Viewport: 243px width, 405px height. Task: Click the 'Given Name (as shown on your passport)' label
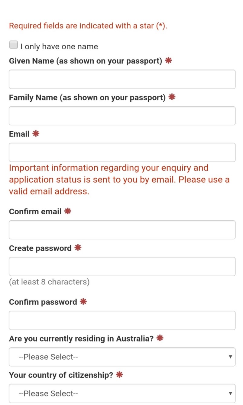(86, 61)
